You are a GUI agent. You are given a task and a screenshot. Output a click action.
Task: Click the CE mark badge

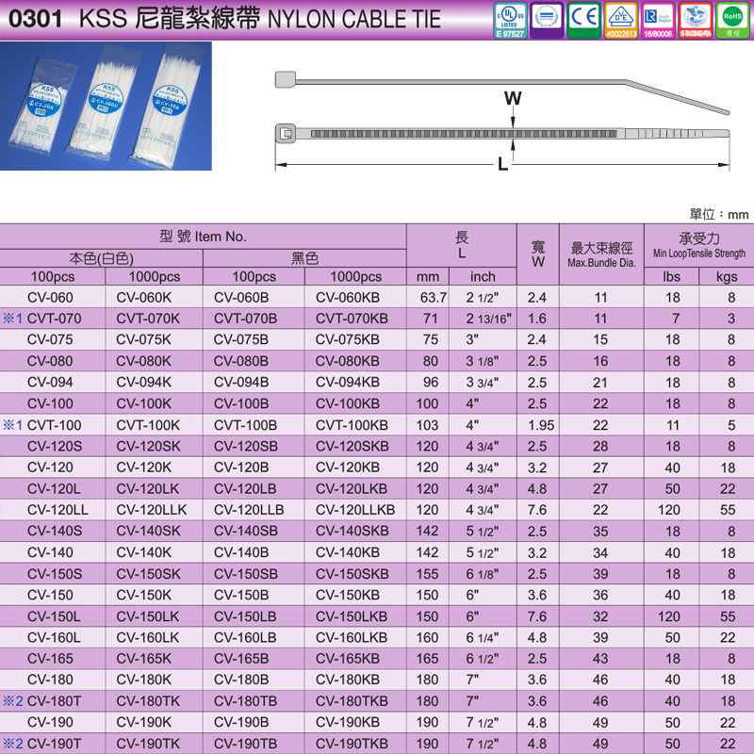click(583, 20)
